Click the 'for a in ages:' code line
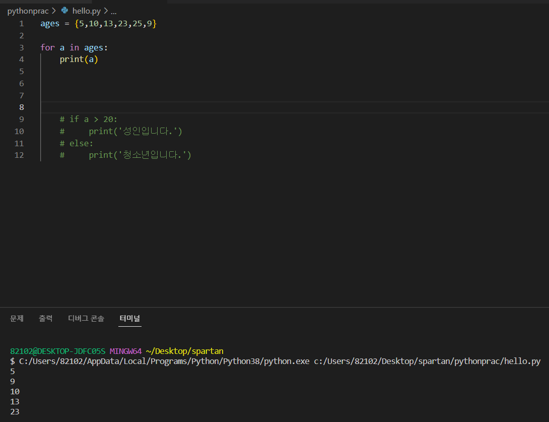The height and width of the screenshot is (422, 549). (74, 47)
